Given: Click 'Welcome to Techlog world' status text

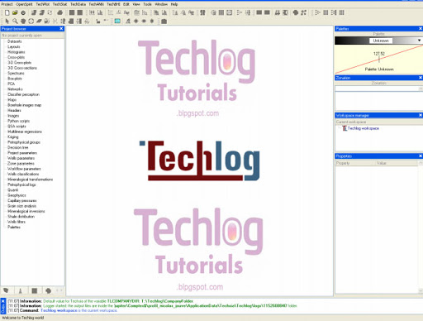Looking at the screenshot, I should 23,318.
